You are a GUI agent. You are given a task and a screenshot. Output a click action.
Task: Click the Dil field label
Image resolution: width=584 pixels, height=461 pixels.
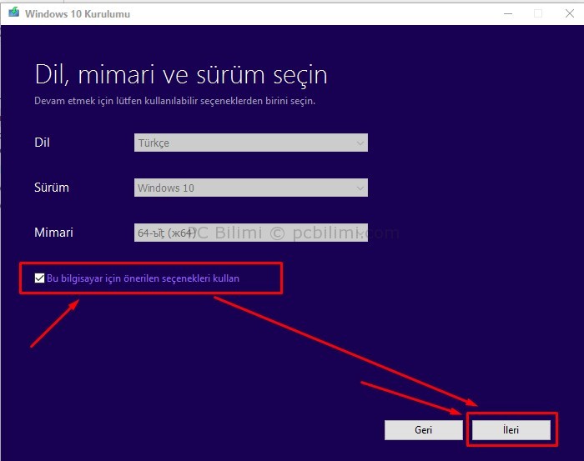coord(42,143)
